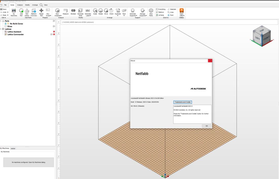Activate the Rotate tool

pos(100,12)
